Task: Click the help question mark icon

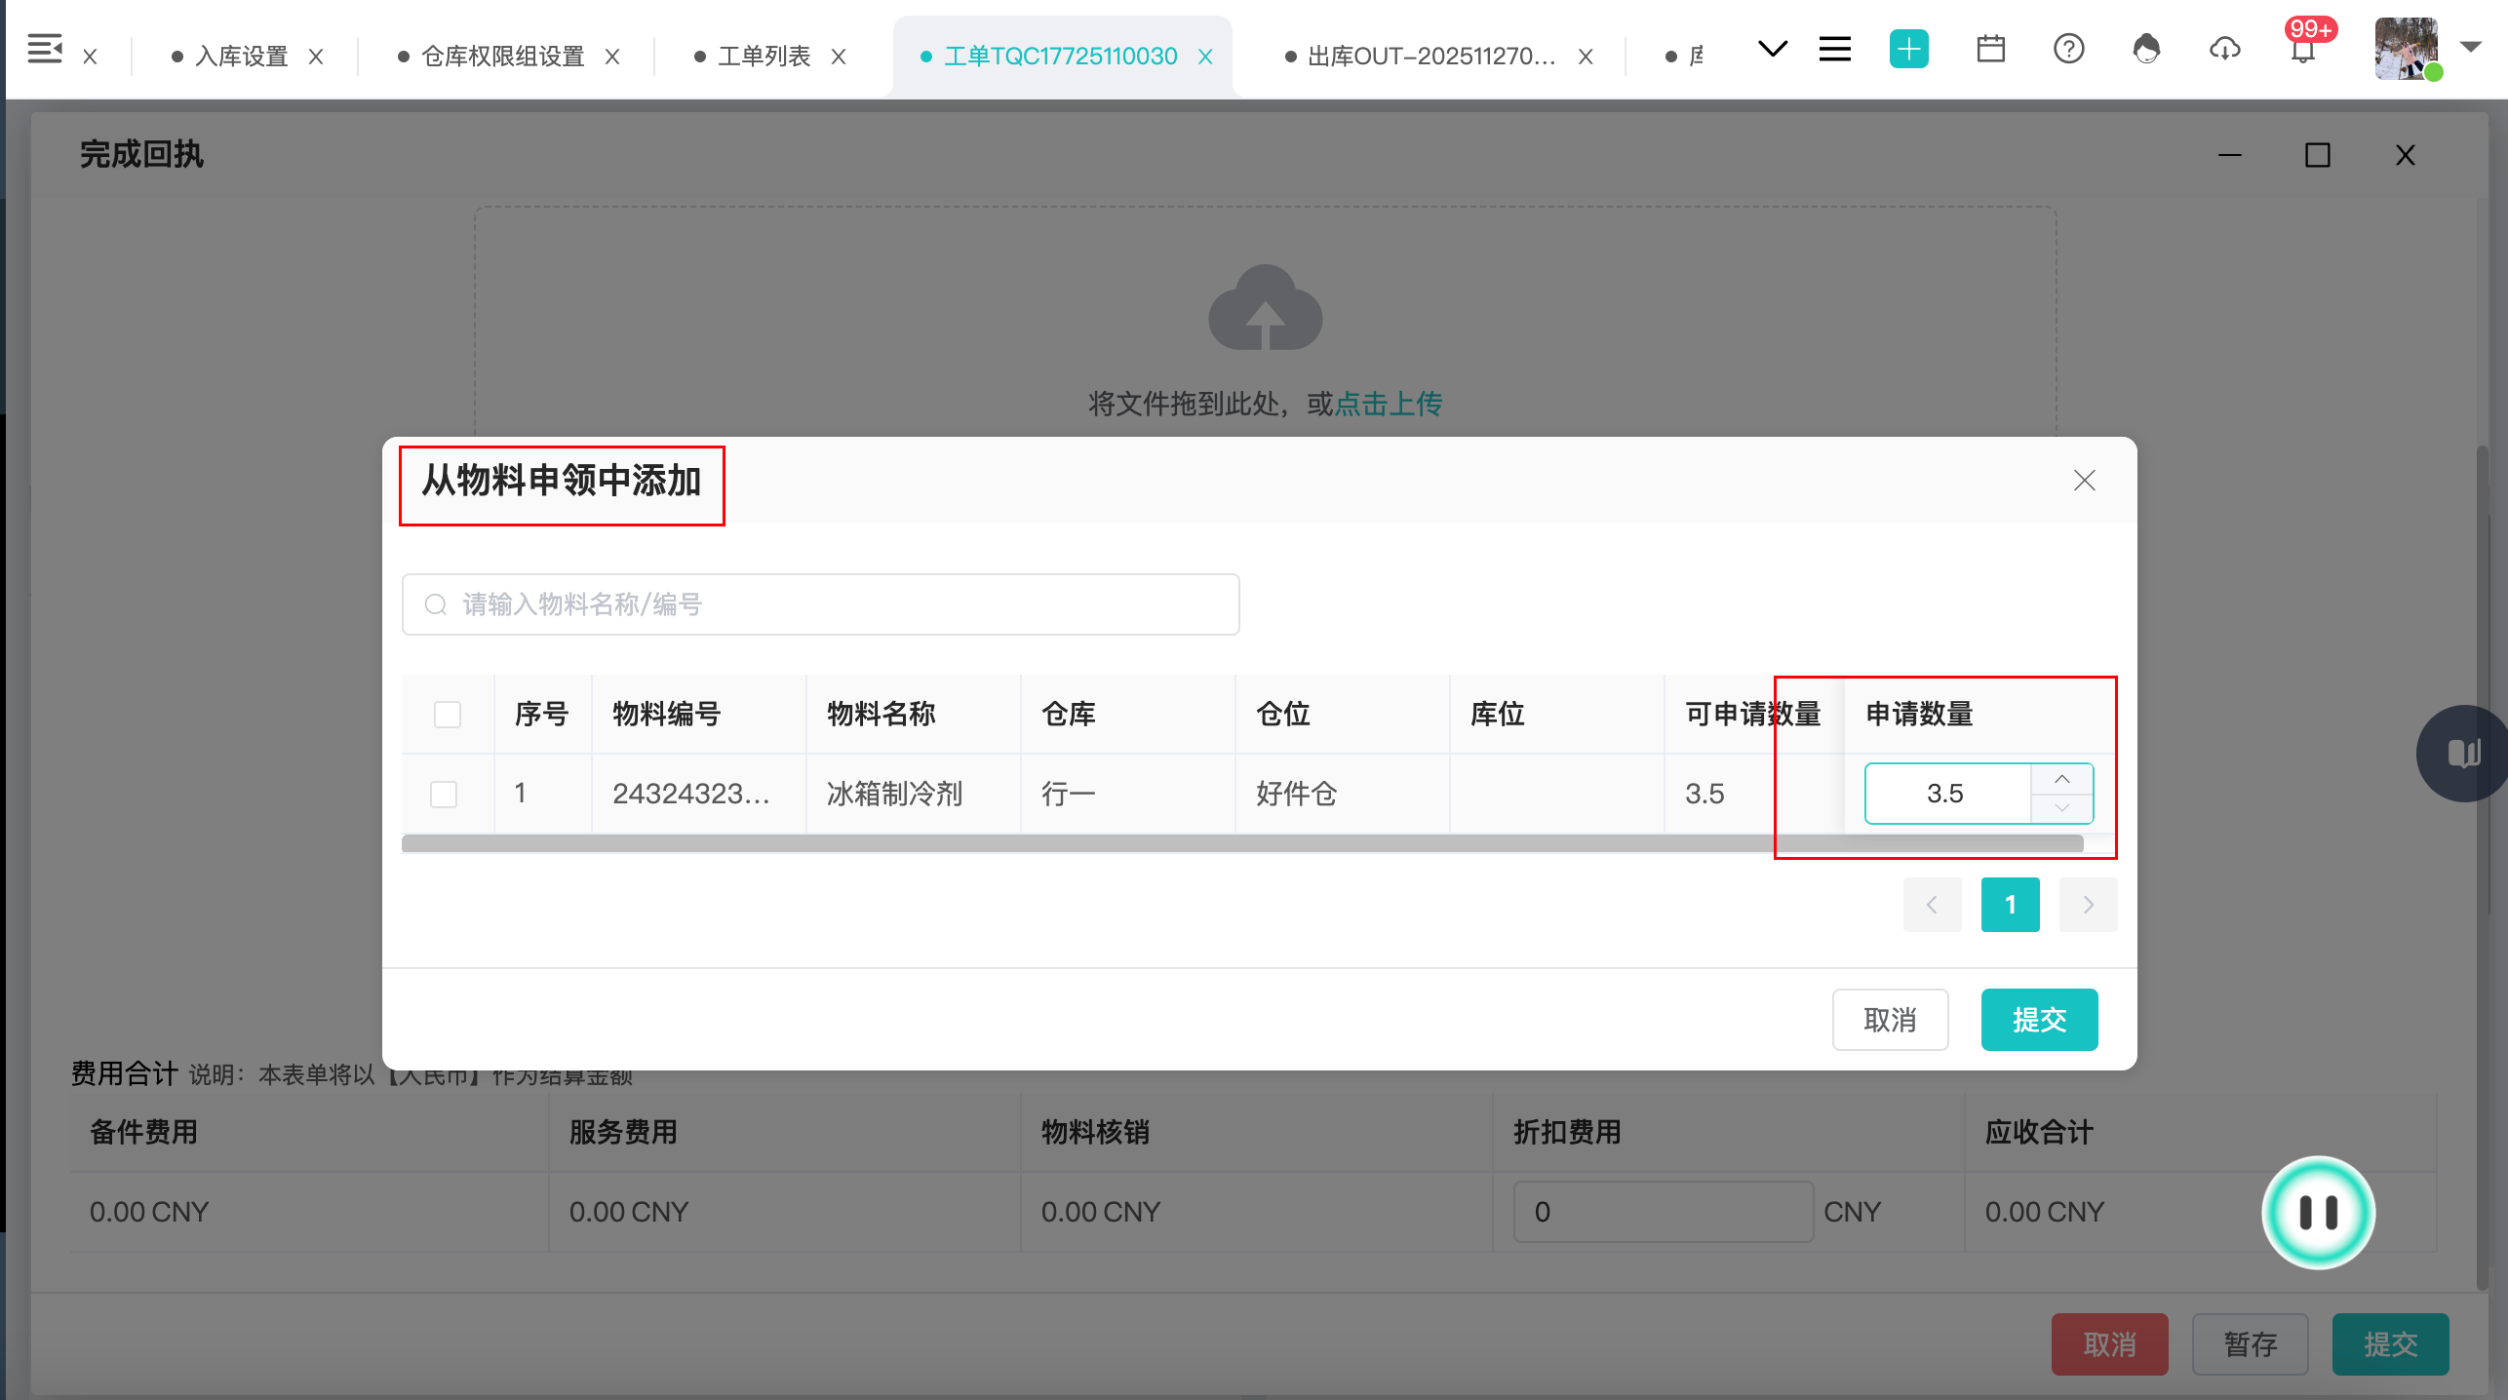Action: pyautogui.click(x=2068, y=49)
